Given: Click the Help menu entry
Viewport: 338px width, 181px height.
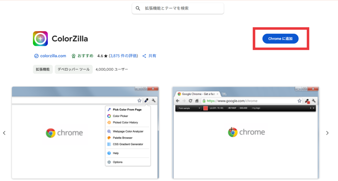Looking at the screenshot, I should (116, 153).
